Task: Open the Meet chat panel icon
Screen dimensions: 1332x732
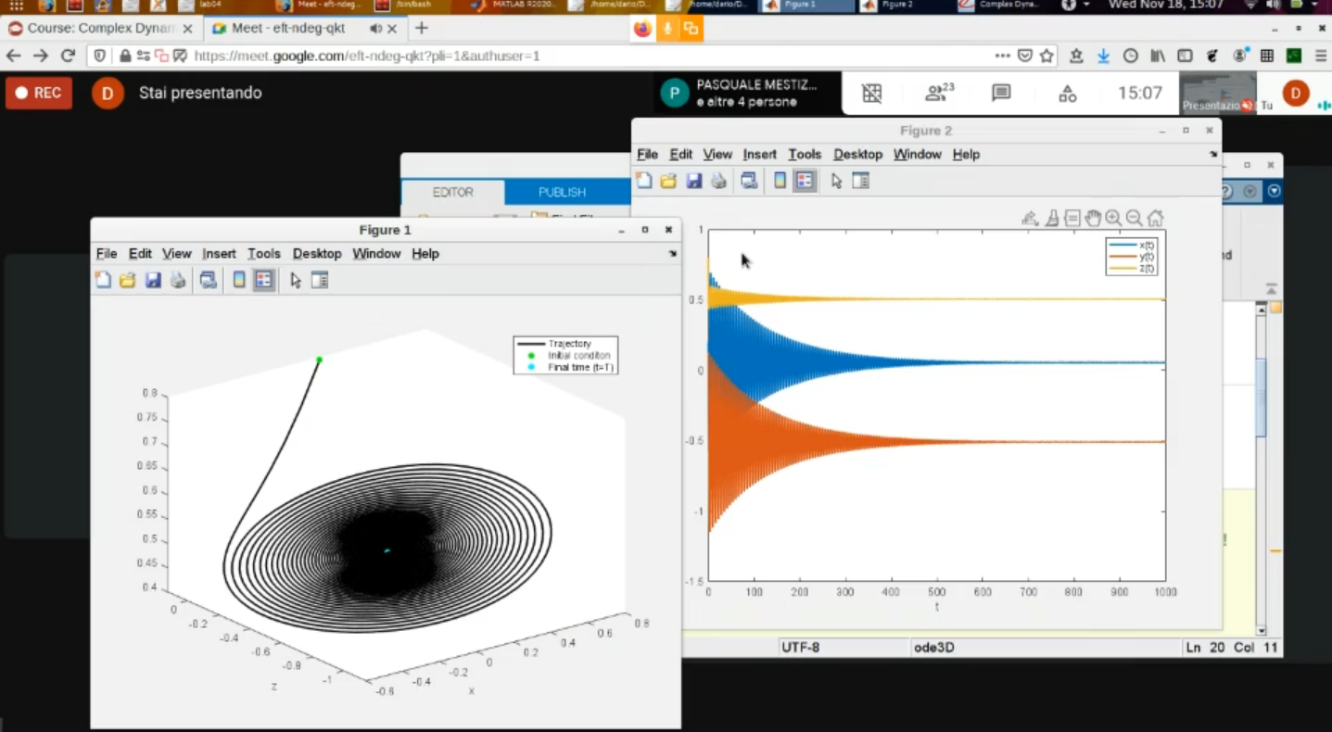Action: [1001, 93]
